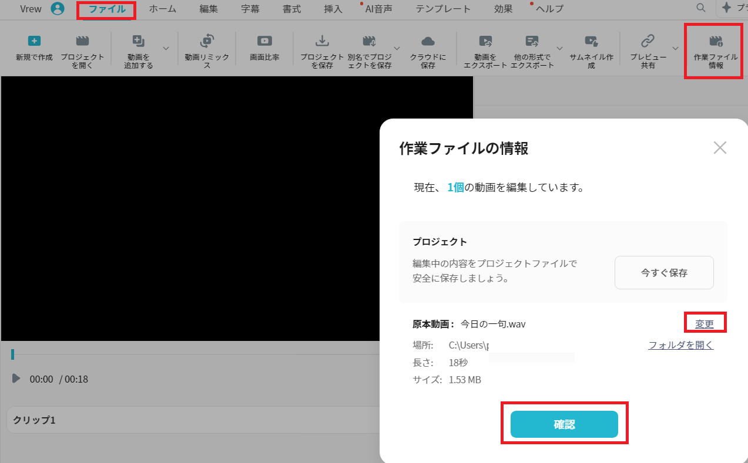Click the user account avatar icon

pyautogui.click(x=57, y=9)
